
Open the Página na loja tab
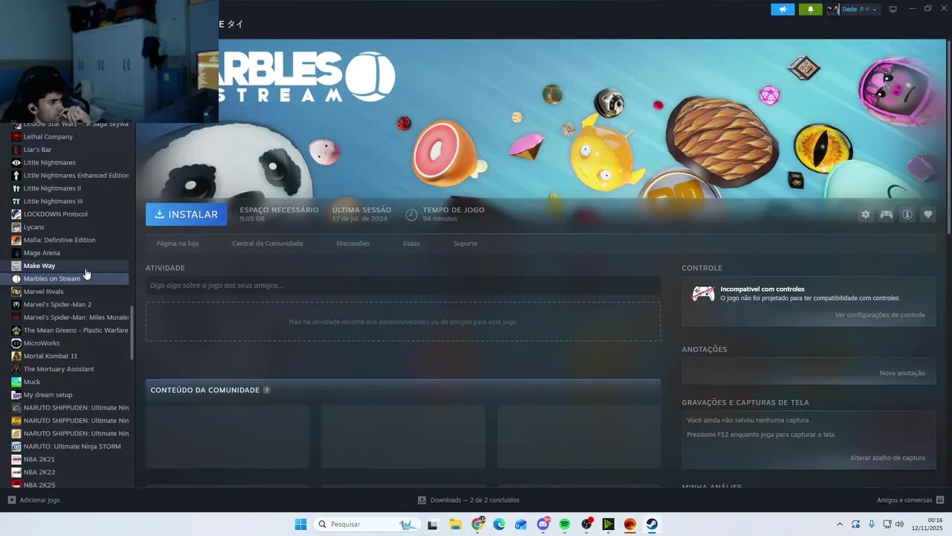tap(178, 243)
